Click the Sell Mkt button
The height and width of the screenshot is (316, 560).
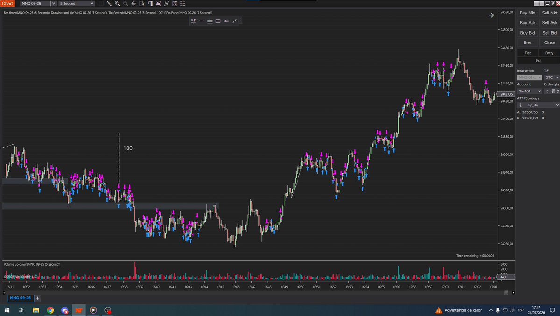pos(550,13)
